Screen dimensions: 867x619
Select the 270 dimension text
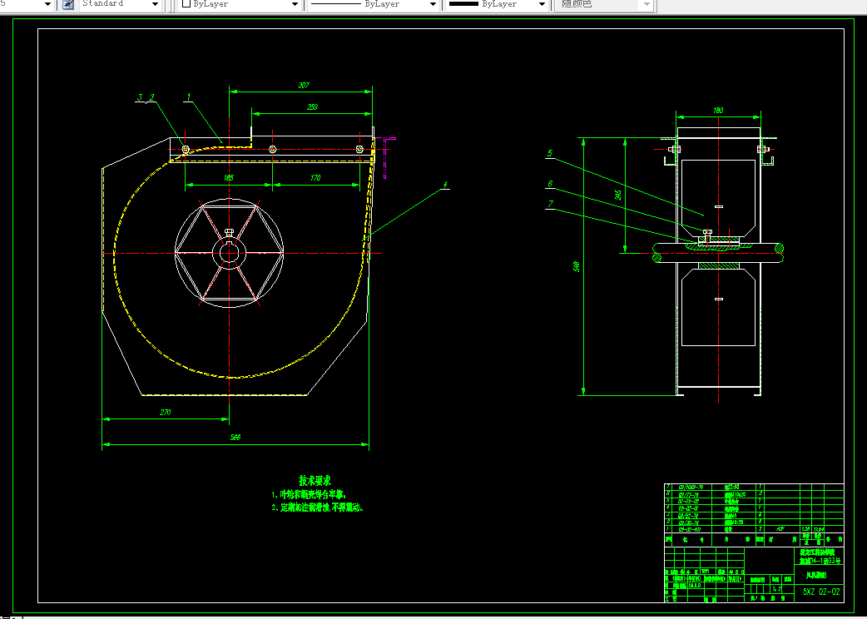[166, 413]
